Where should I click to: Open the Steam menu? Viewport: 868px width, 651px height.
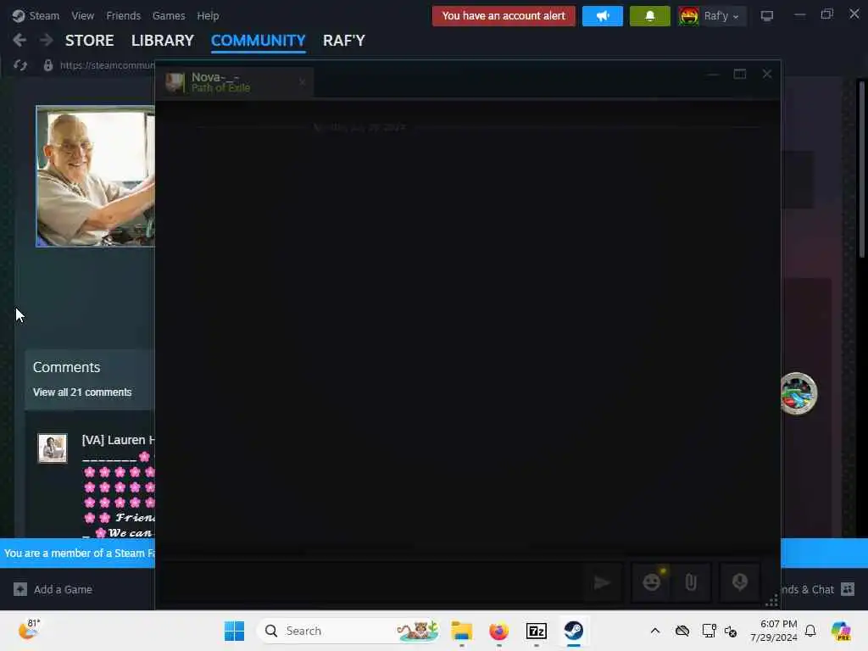click(x=36, y=15)
